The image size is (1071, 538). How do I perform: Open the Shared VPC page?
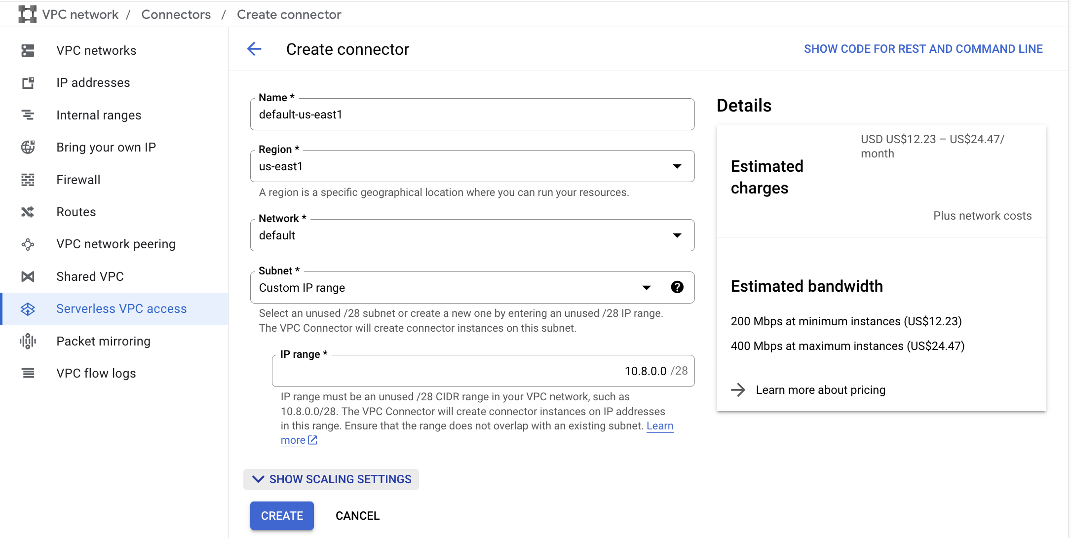[x=90, y=276]
